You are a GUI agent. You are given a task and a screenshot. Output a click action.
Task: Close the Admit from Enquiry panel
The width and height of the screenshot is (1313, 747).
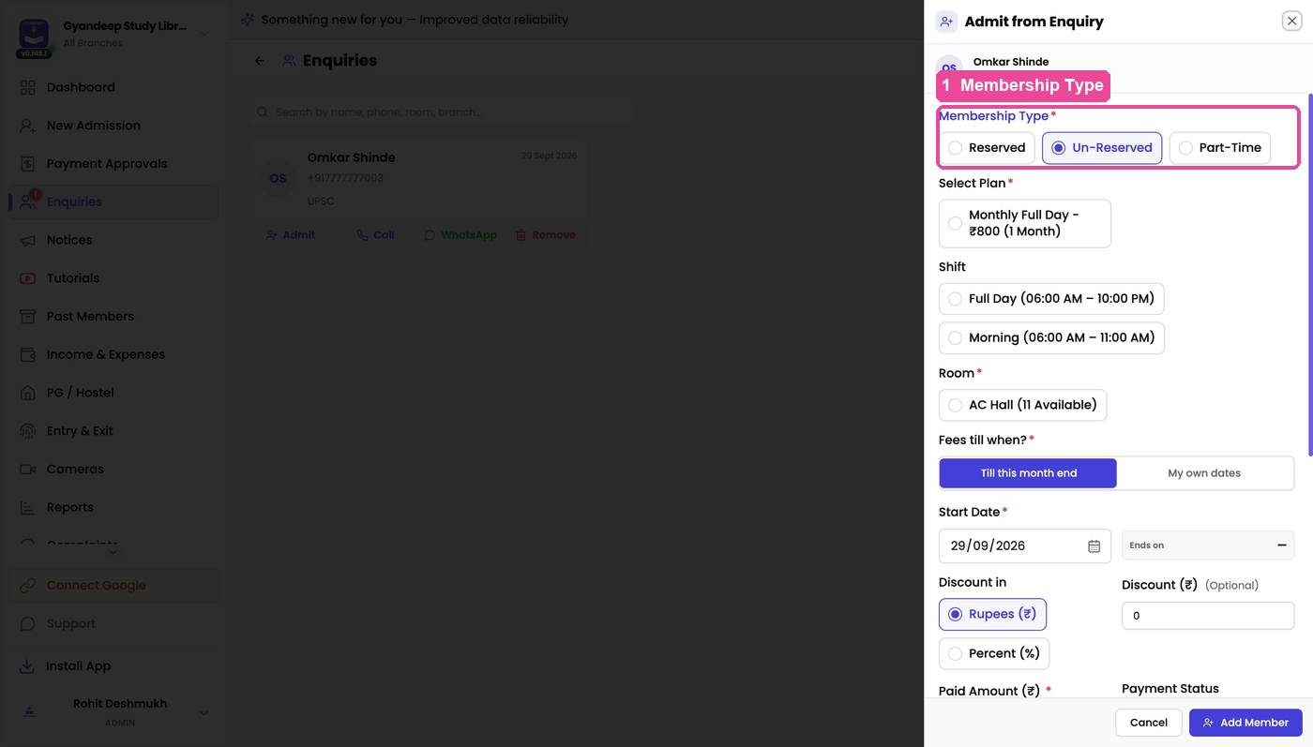pos(1292,22)
